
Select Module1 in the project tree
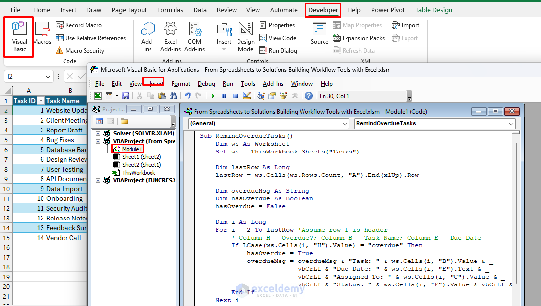132,149
